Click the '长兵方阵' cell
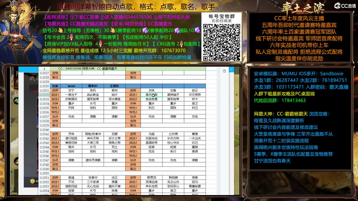Image resolution: width=358 pixels, height=201 pixels. click(x=173, y=138)
